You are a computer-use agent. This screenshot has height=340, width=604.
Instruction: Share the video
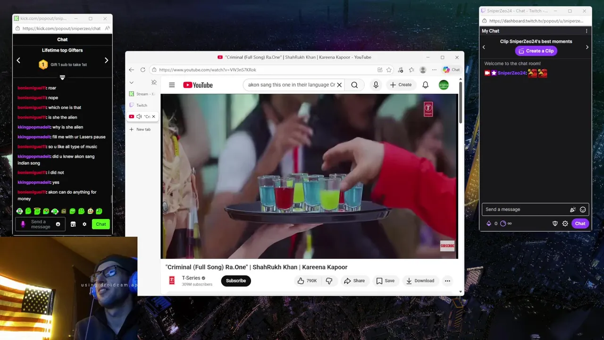(x=354, y=280)
